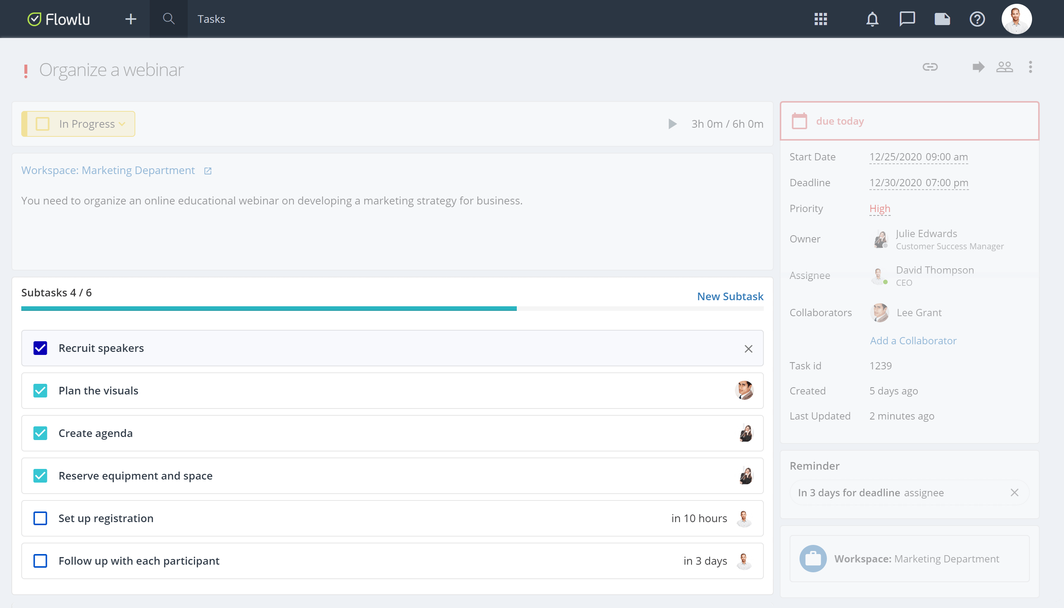Start the task timer play icon
The width and height of the screenshot is (1064, 608).
click(672, 123)
